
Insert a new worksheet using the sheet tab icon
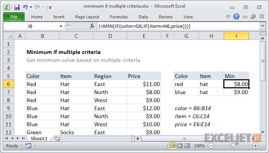57,138
